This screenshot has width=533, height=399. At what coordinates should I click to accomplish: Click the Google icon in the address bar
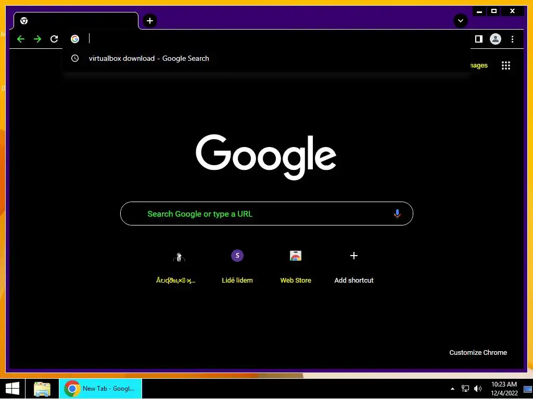pyautogui.click(x=75, y=39)
